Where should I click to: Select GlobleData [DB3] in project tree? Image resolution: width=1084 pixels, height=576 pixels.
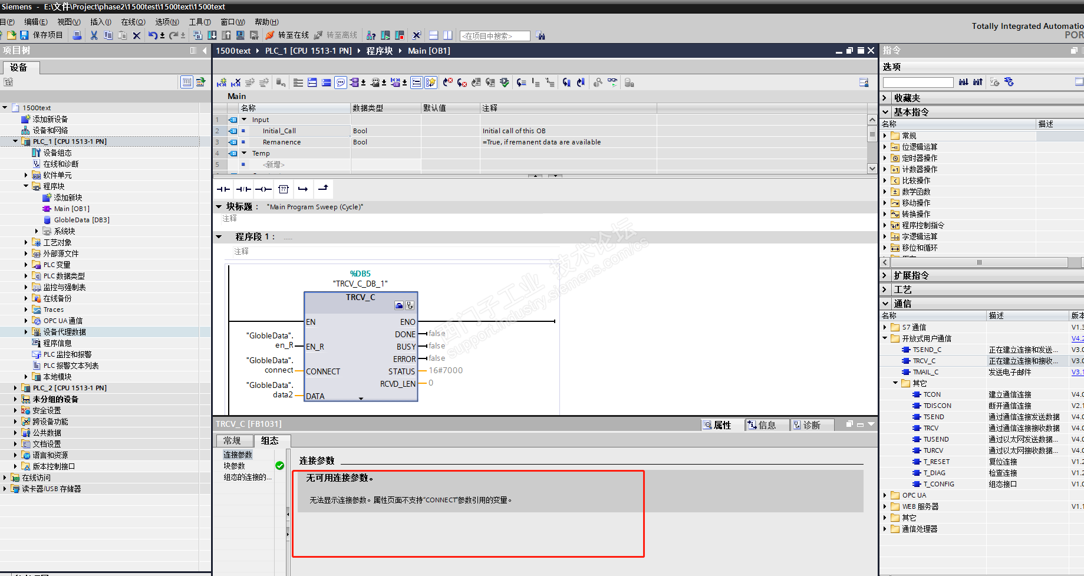pyautogui.click(x=82, y=220)
